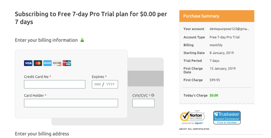Image resolution: width=271 pixels, height=138 pixels.
Task: Click the expiry month MM field
Action: 97,84
